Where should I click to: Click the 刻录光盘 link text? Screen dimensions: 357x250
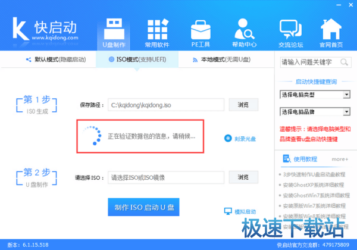[245, 139]
